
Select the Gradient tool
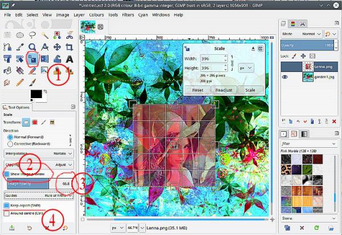click(20, 71)
